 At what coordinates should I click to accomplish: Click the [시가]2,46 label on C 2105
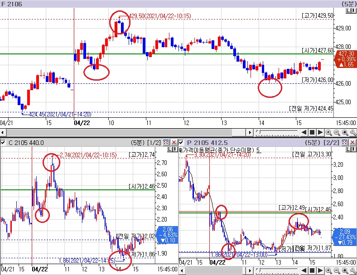tap(142, 187)
